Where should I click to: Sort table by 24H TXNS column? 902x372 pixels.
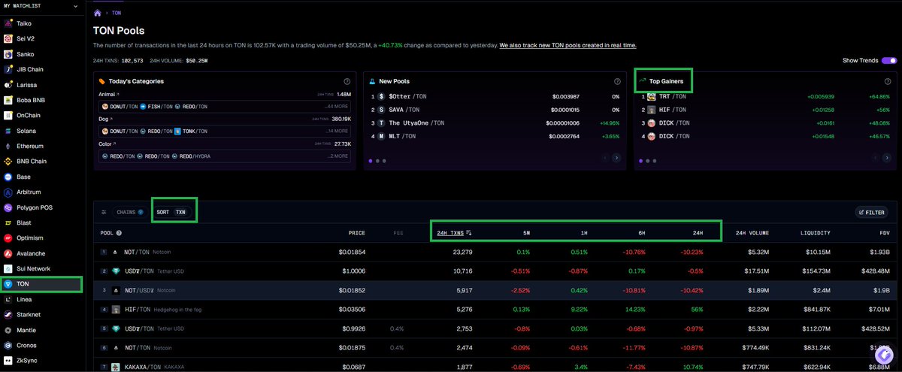(454, 233)
